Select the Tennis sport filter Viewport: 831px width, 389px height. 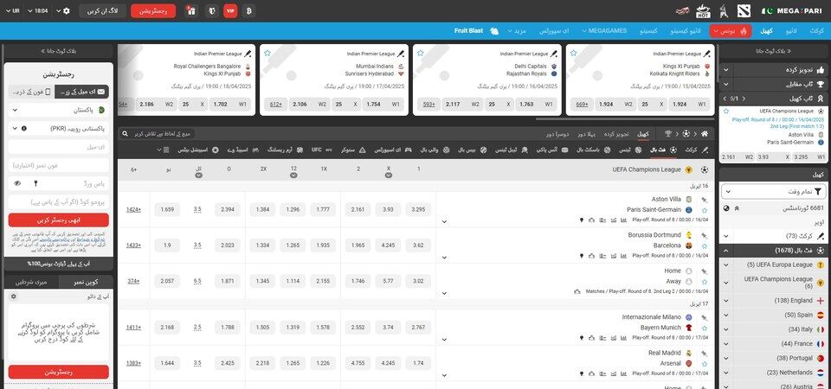[629, 150]
